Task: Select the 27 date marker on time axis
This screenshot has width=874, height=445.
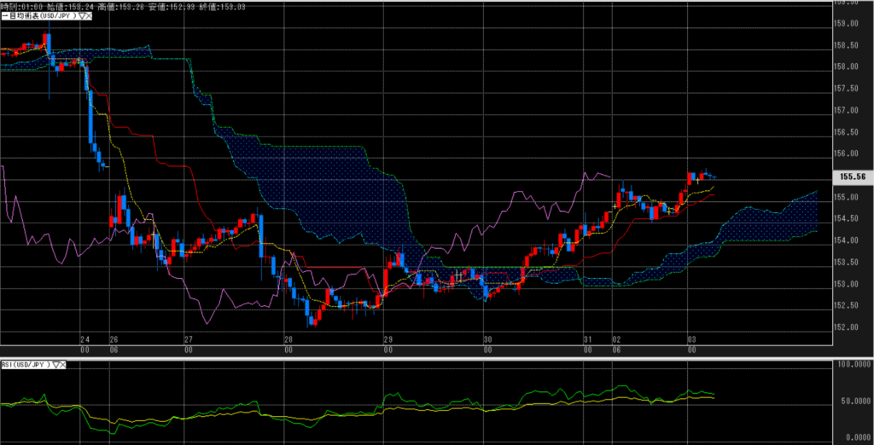Action: pyautogui.click(x=188, y=338)
